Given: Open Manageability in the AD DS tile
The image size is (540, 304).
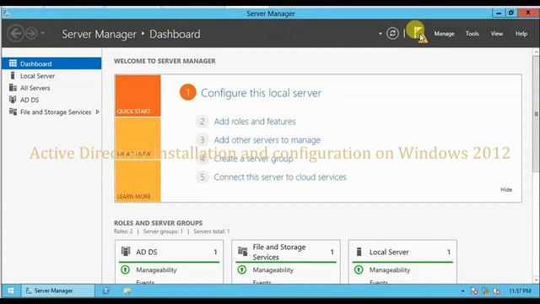Looking at the screenshot, I should (156, 270).
